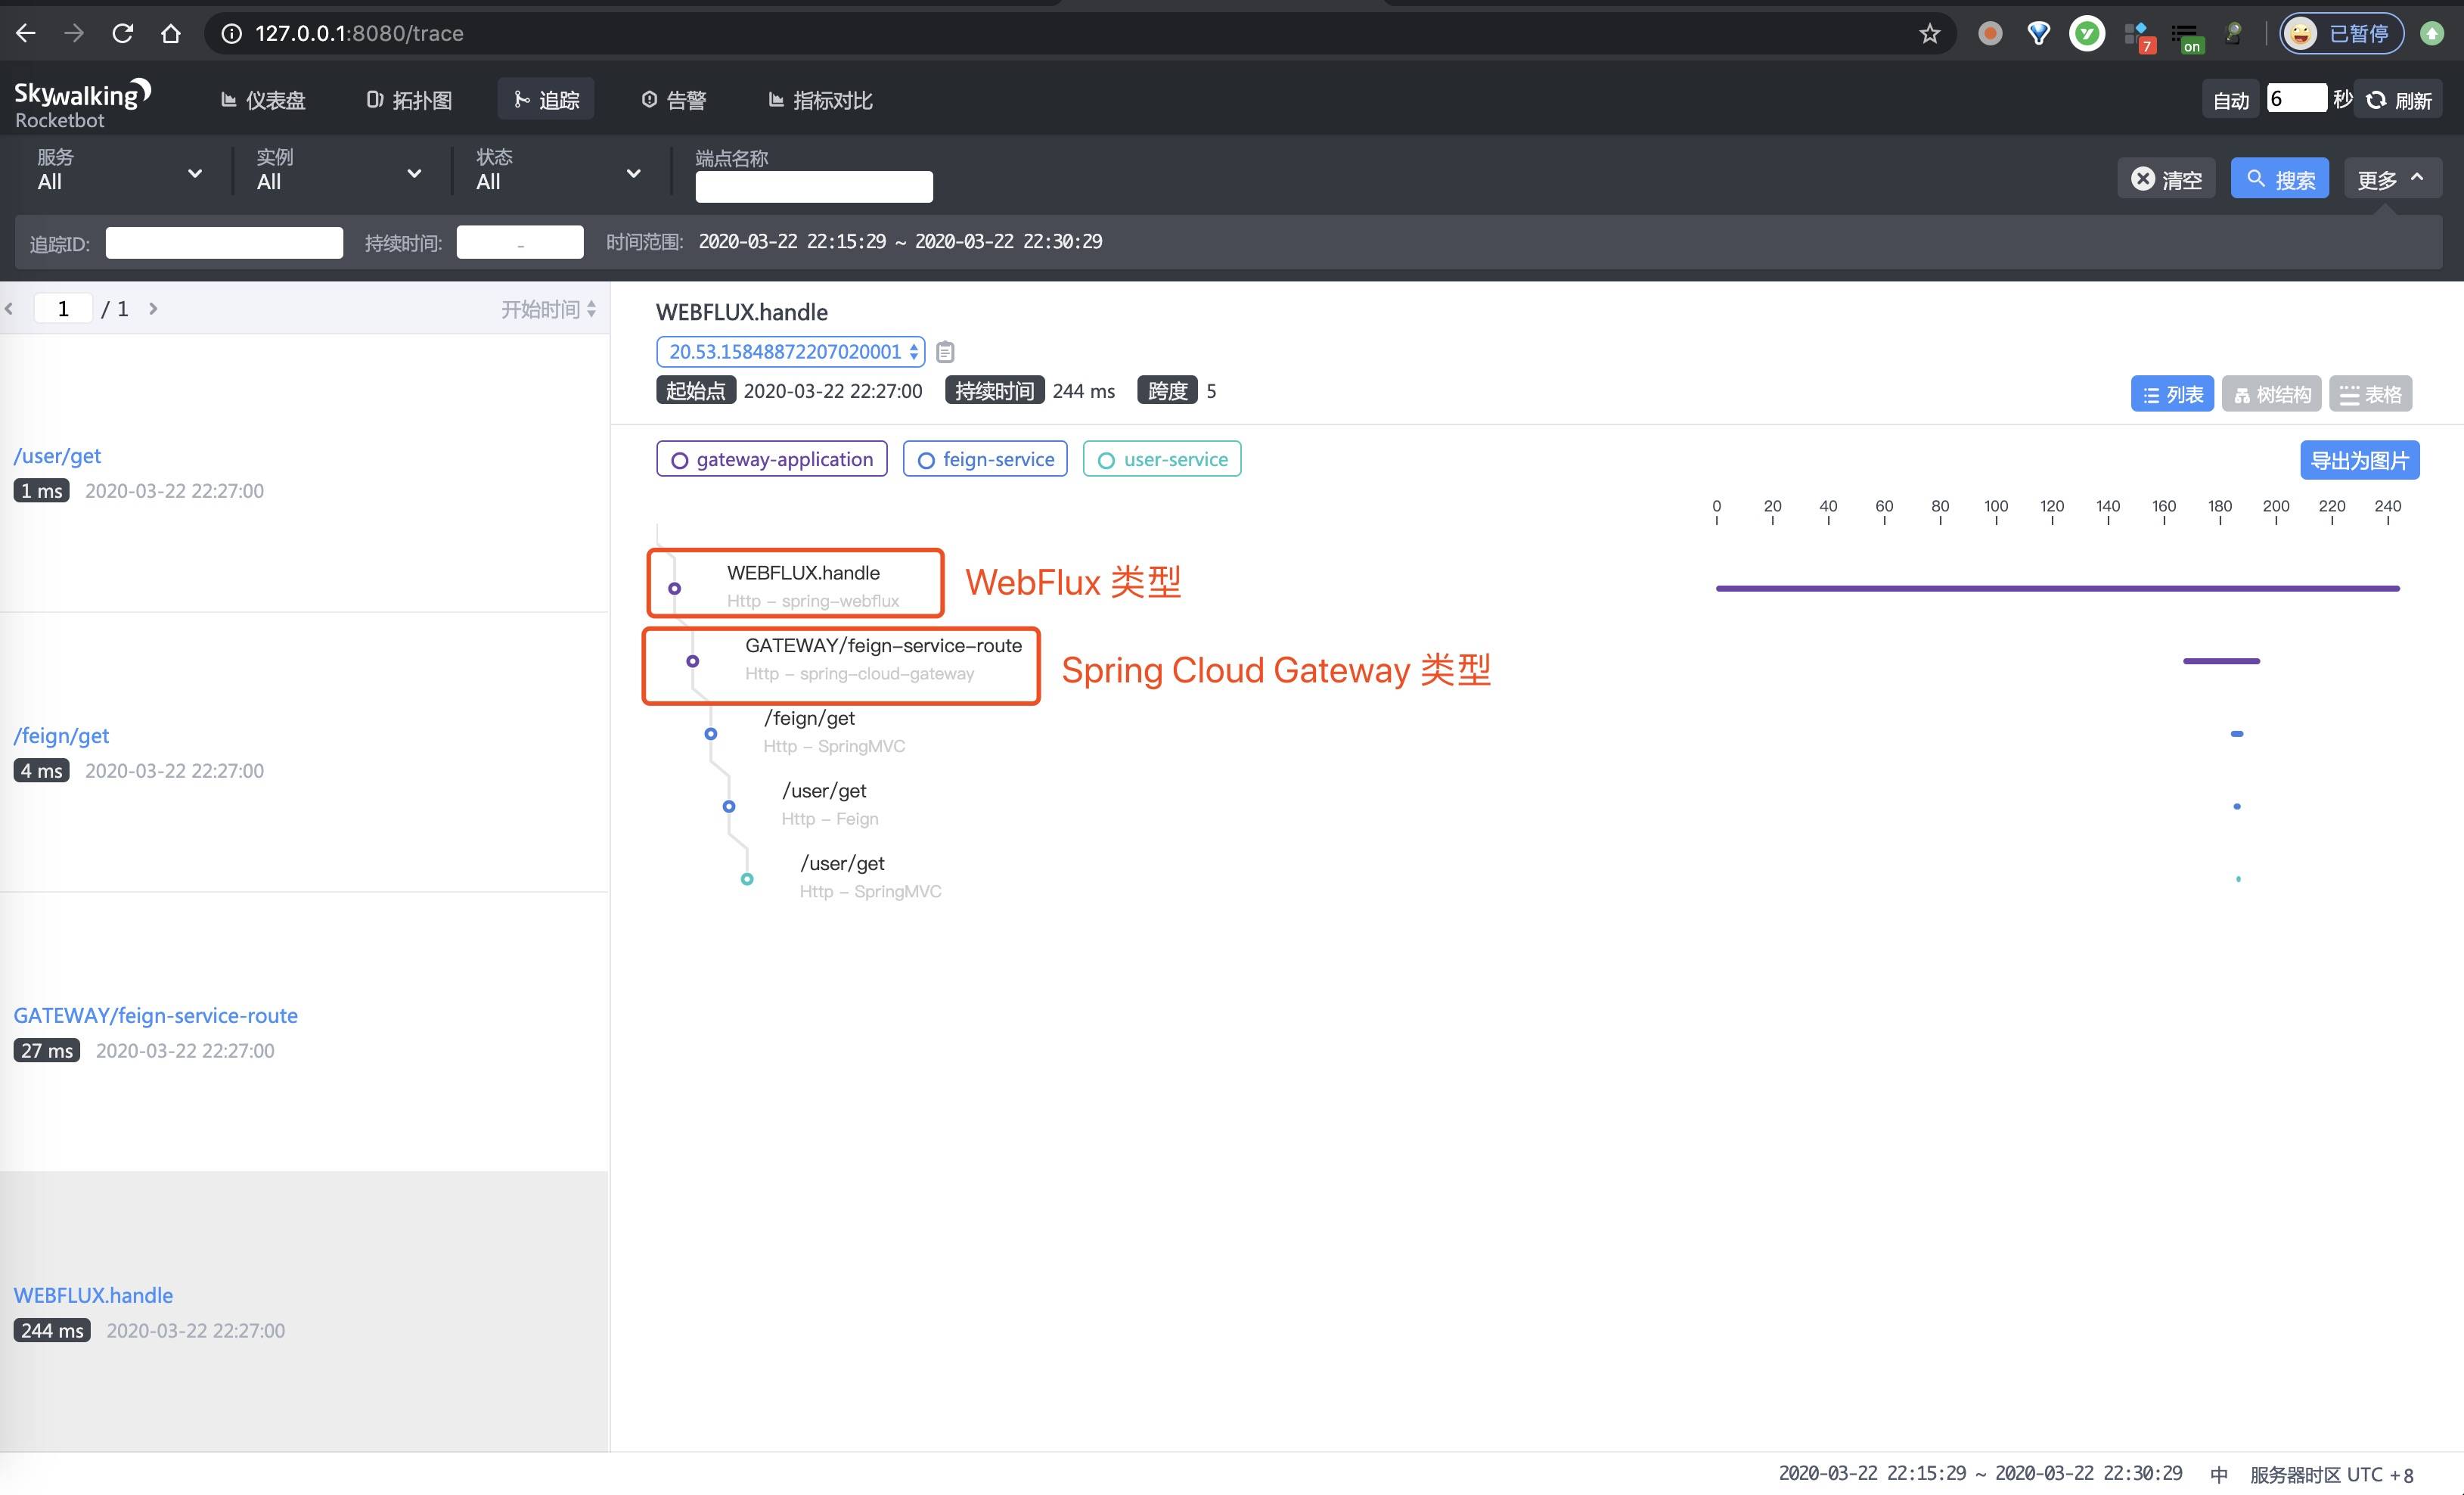The height and width of the screenshot is (1495, 2464).
Task: Open the paused profile button
Action: 2341,33
